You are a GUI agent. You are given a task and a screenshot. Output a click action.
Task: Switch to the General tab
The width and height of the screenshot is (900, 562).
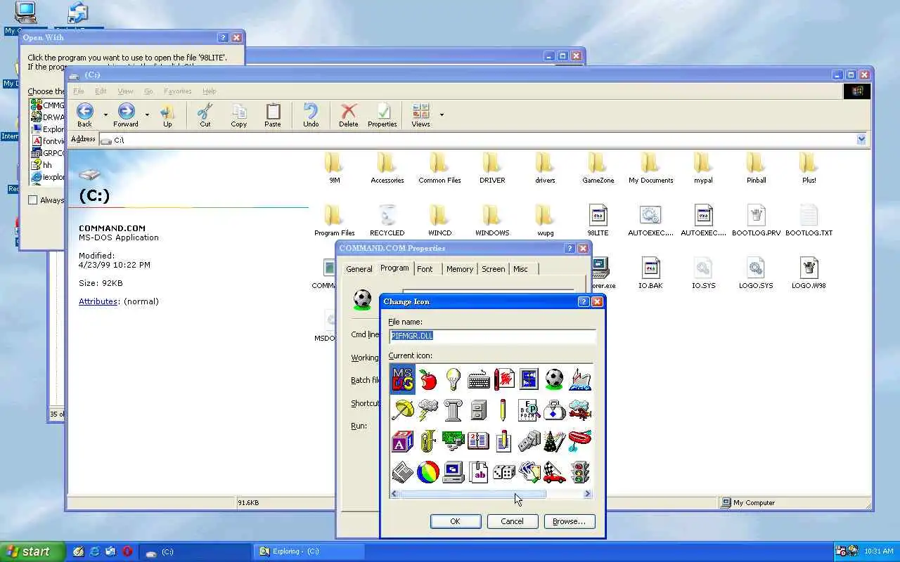(359, 269)
